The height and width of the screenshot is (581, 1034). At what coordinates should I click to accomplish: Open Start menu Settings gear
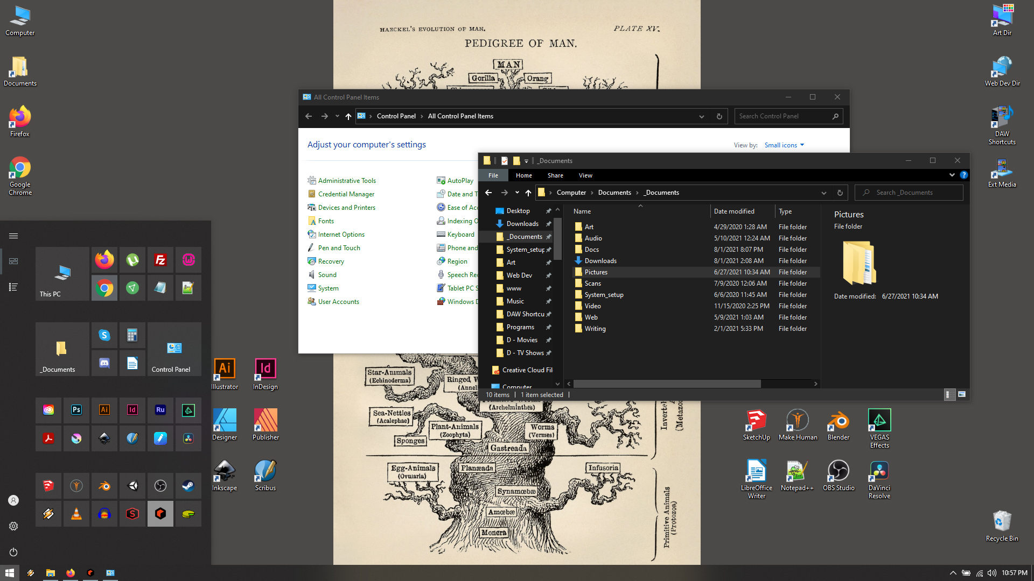[x=13, y=526]
